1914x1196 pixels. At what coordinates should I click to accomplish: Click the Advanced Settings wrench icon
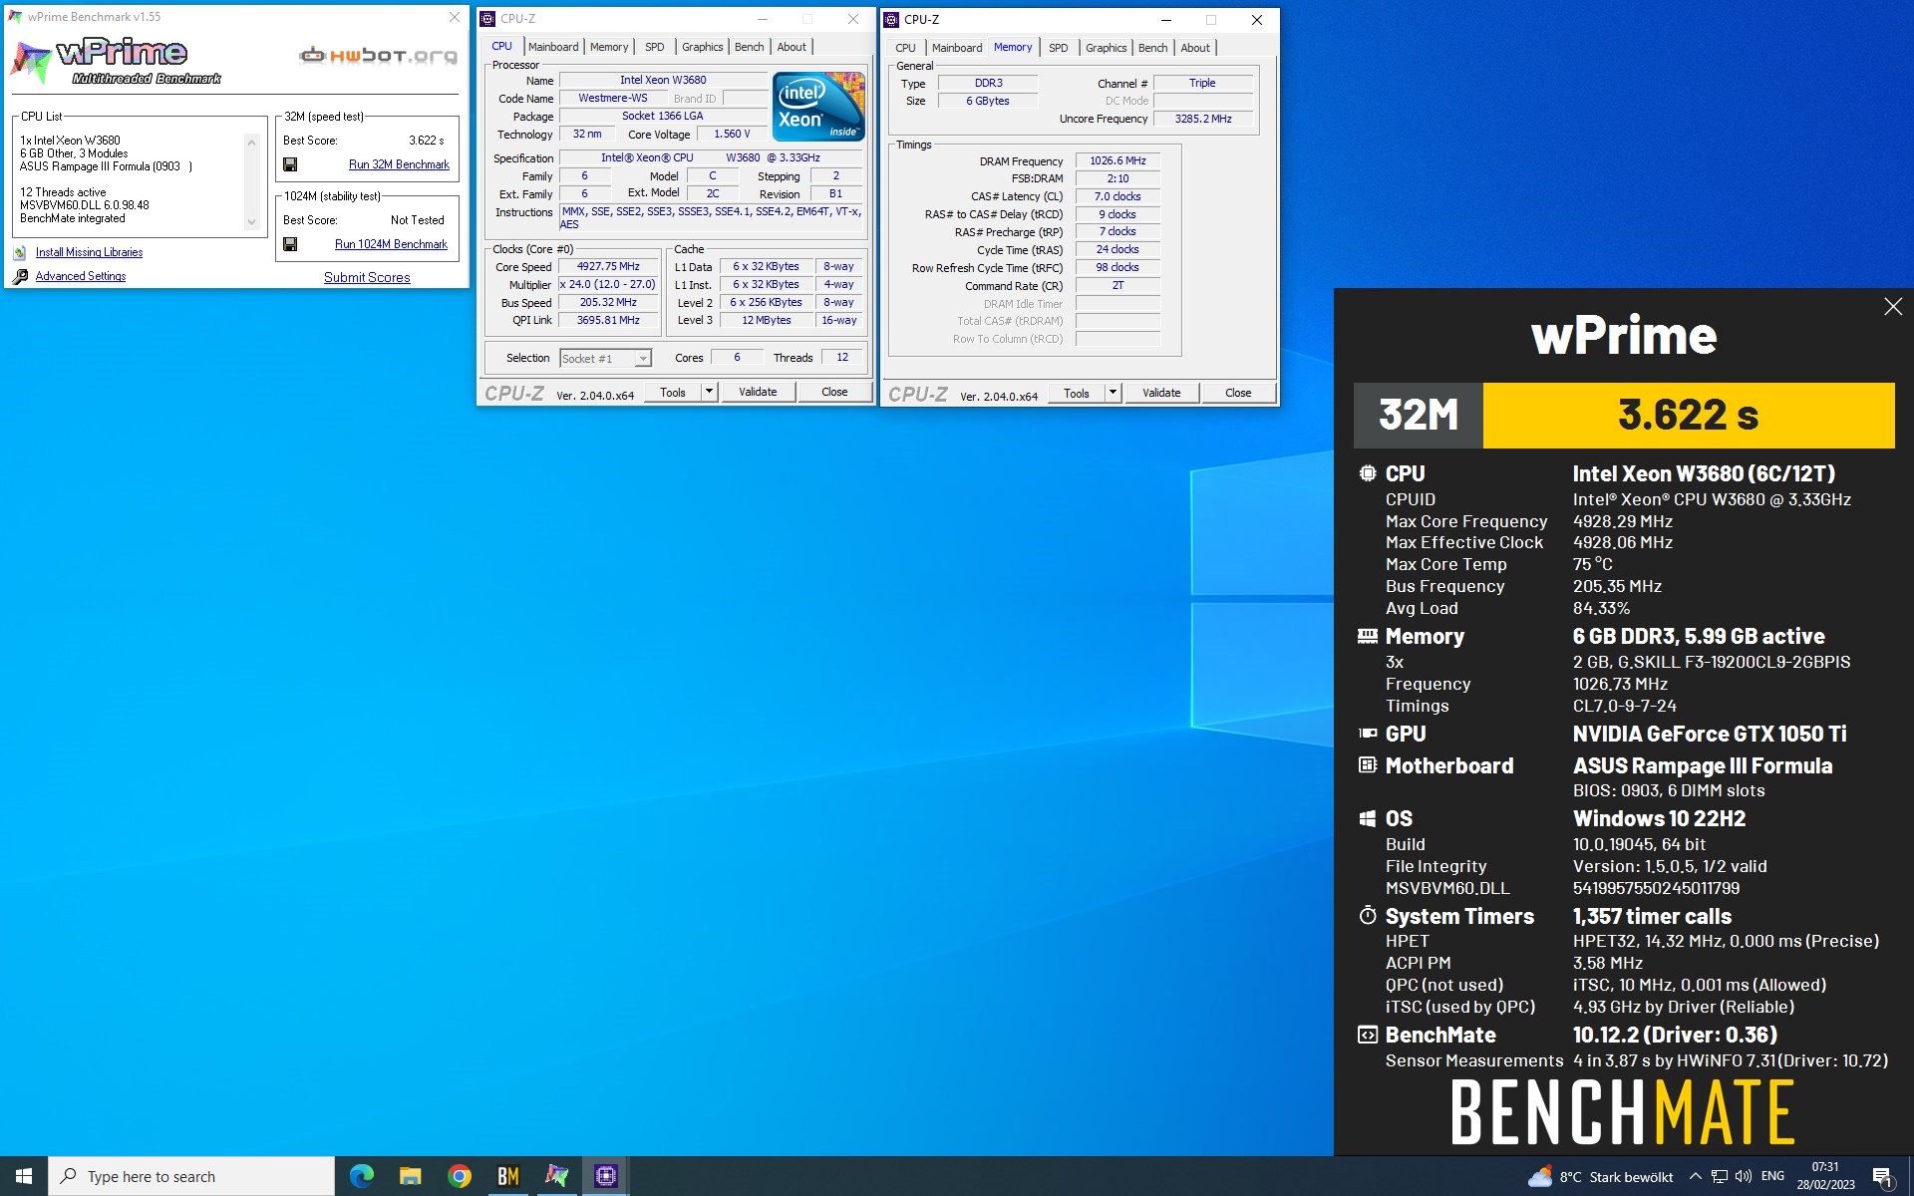pyautogui.click(x=20, y=277)
